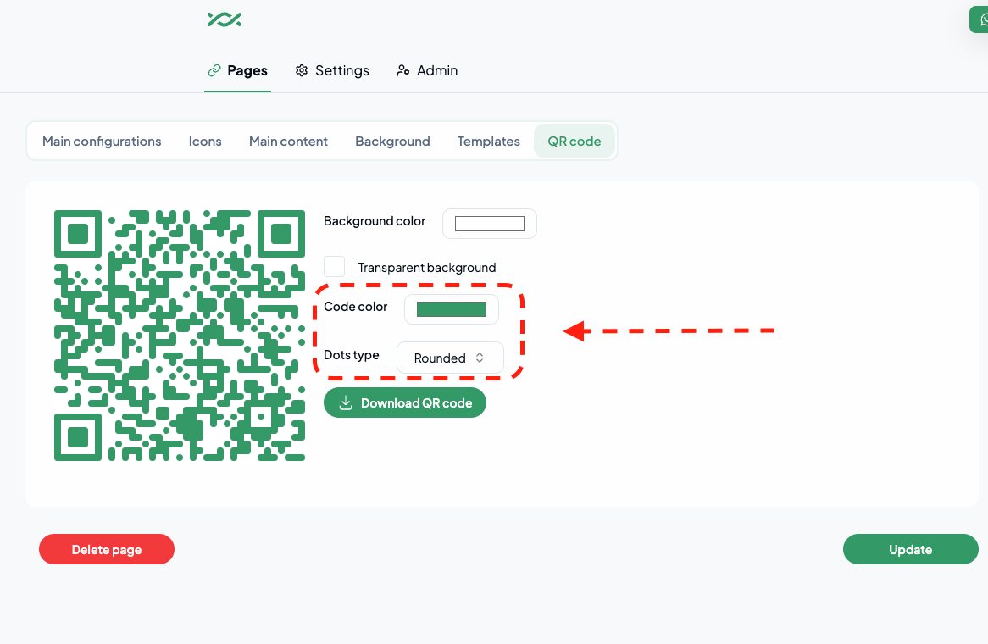Image resolution: width=988 pixels, height=644 pixels.
Task: Open the Dots type dropdown
Action: coord(450,358)
